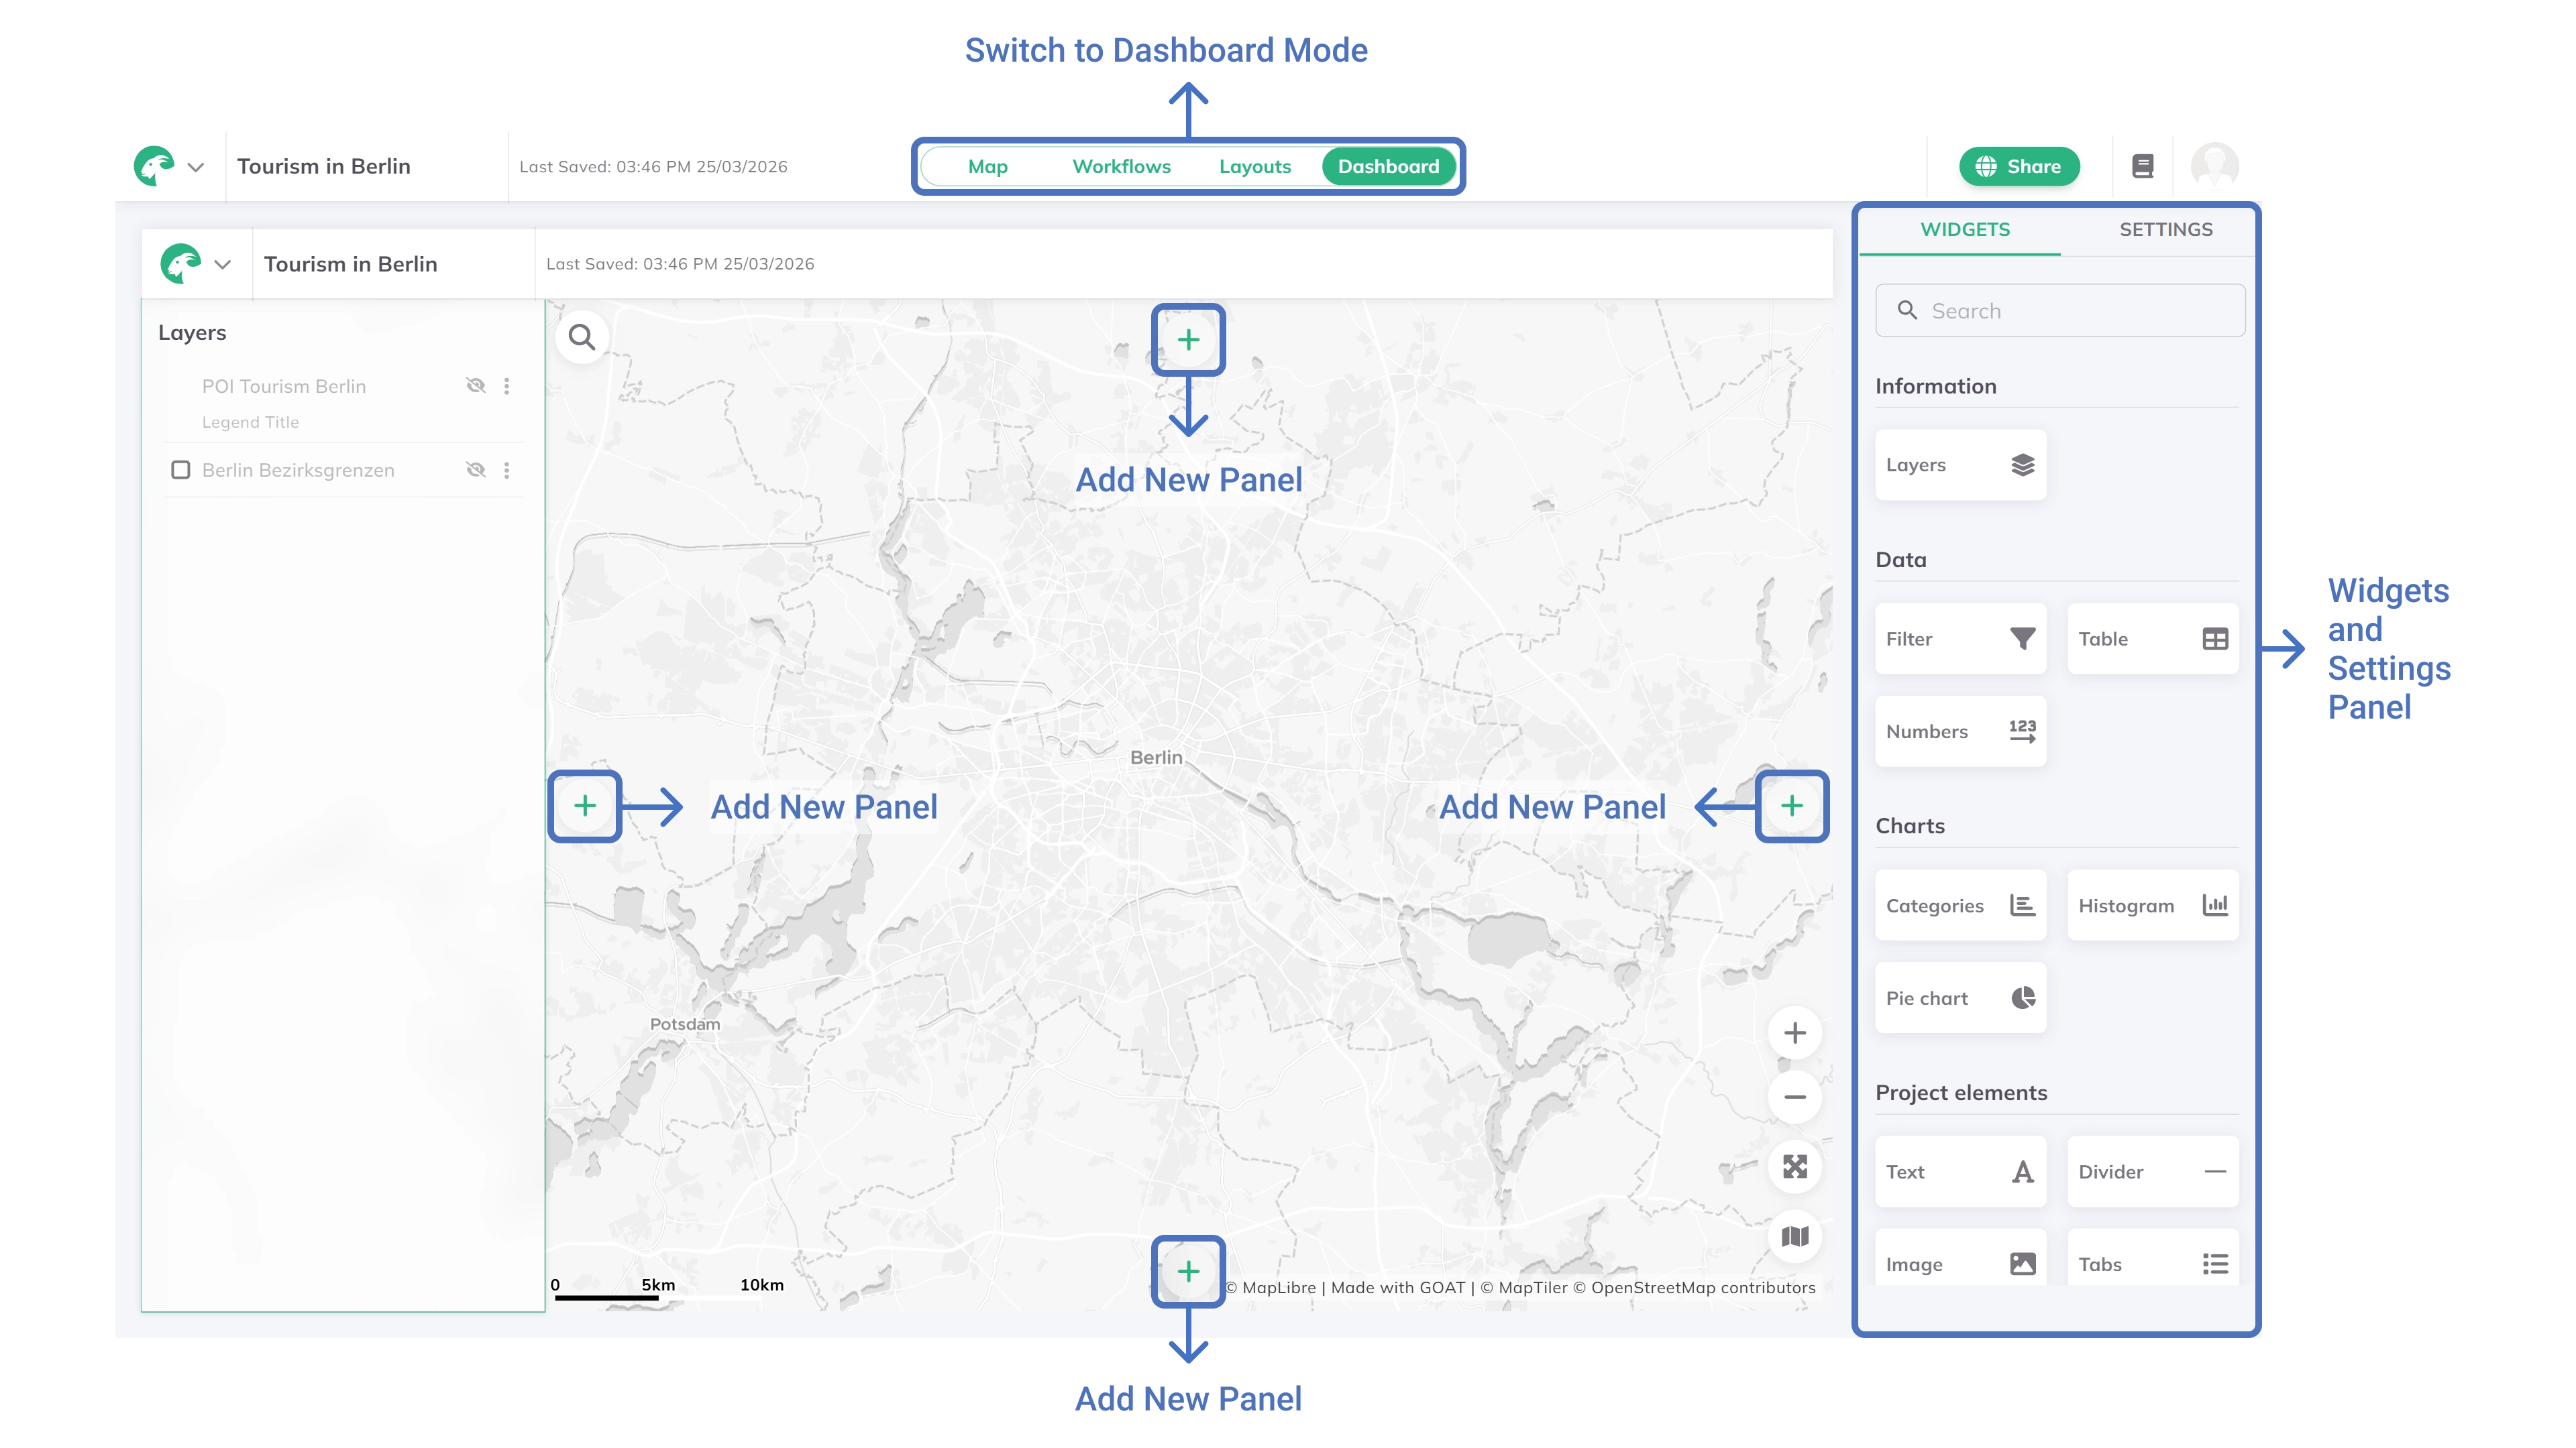Select the Table widget from the Data section
2576x1448 pixels.
[2152, 639]
